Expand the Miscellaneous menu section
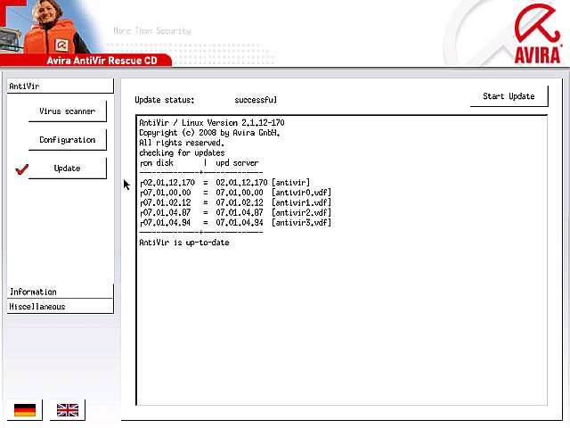 click(61, 307)
